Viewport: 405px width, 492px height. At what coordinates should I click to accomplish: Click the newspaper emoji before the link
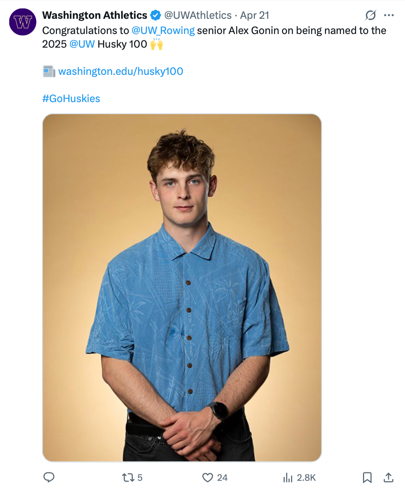tap(49, 71)
